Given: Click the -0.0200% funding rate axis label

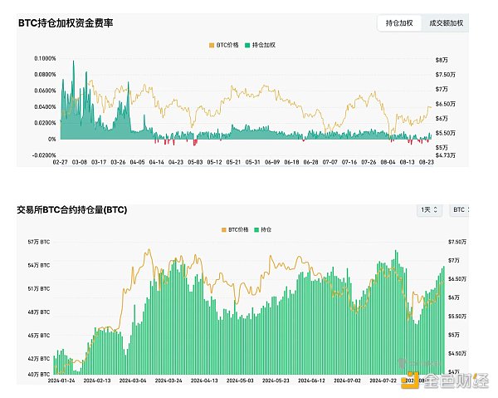Looking at the screenshot, I should coord(44,155).
